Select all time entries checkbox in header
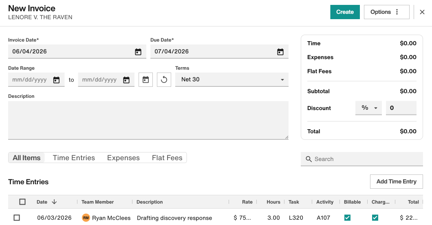This screenshot has height=225, width=432. click(x=22, y=202)
